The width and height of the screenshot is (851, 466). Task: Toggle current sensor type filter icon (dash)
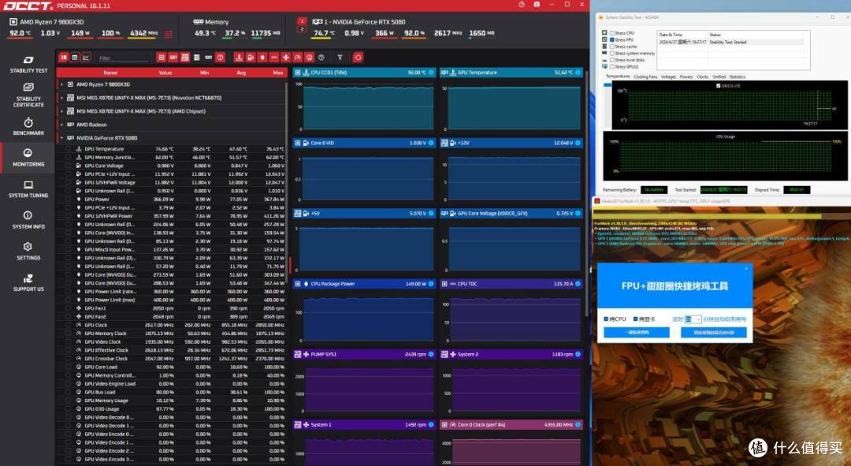pos(274,58)
